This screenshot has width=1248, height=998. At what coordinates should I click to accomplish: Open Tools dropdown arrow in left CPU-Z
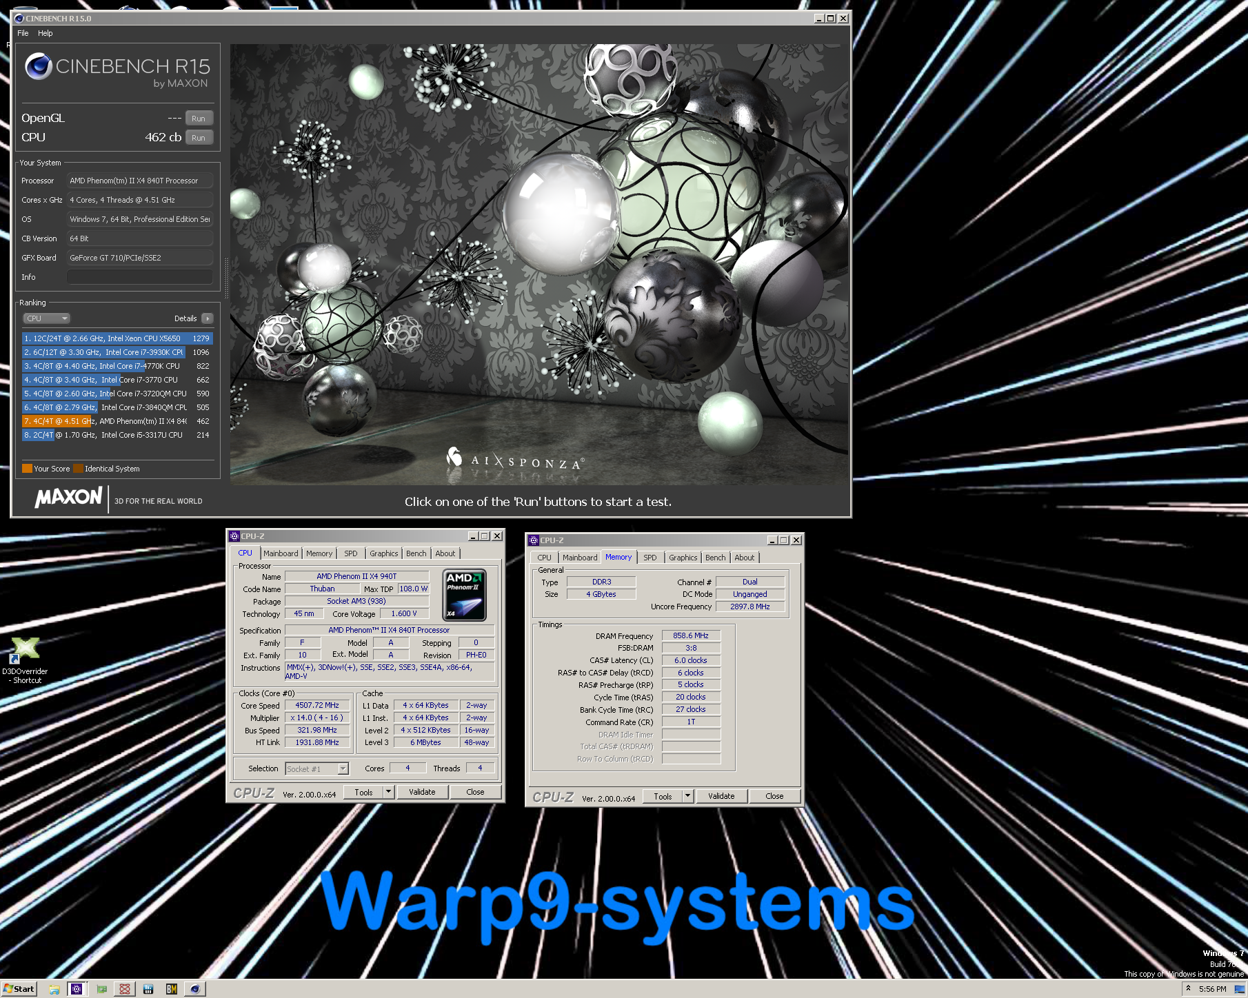coord(388,792)
